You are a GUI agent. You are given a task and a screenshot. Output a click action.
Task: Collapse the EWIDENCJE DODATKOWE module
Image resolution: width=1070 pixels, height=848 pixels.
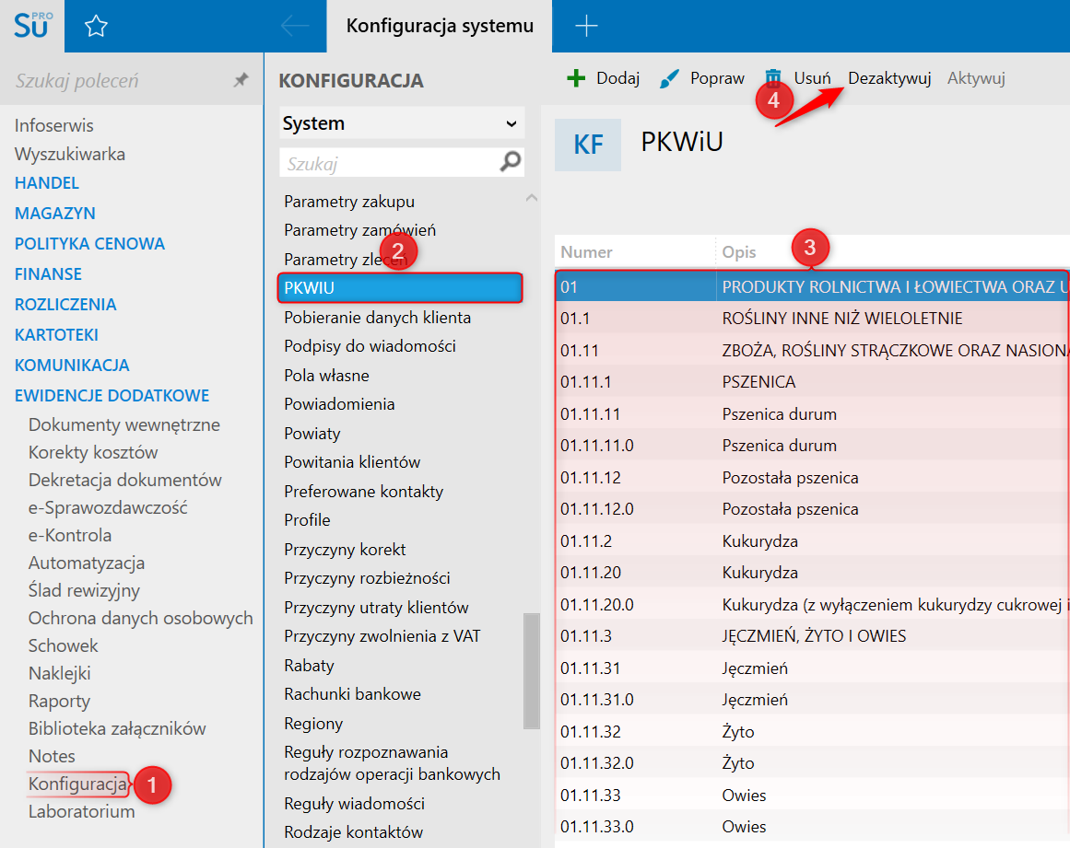click(112, 395)
